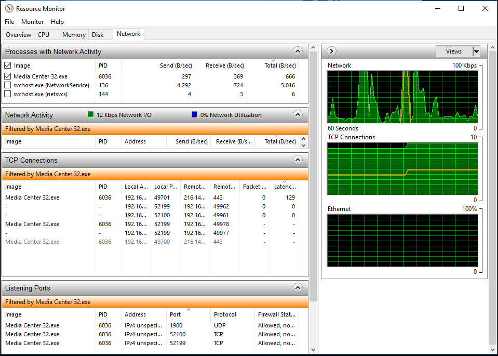Click right graphs pane scroll-down arrow
This screenshot has width=498, height=356.
point(492,350)
